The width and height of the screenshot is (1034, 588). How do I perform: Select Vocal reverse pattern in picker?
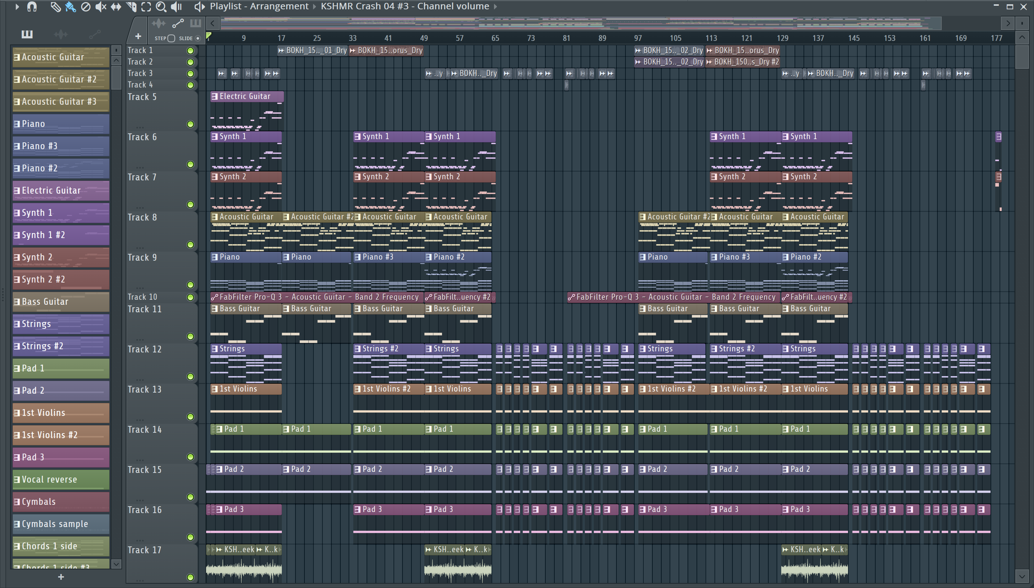pyautogui.click(x=61, y=479)
